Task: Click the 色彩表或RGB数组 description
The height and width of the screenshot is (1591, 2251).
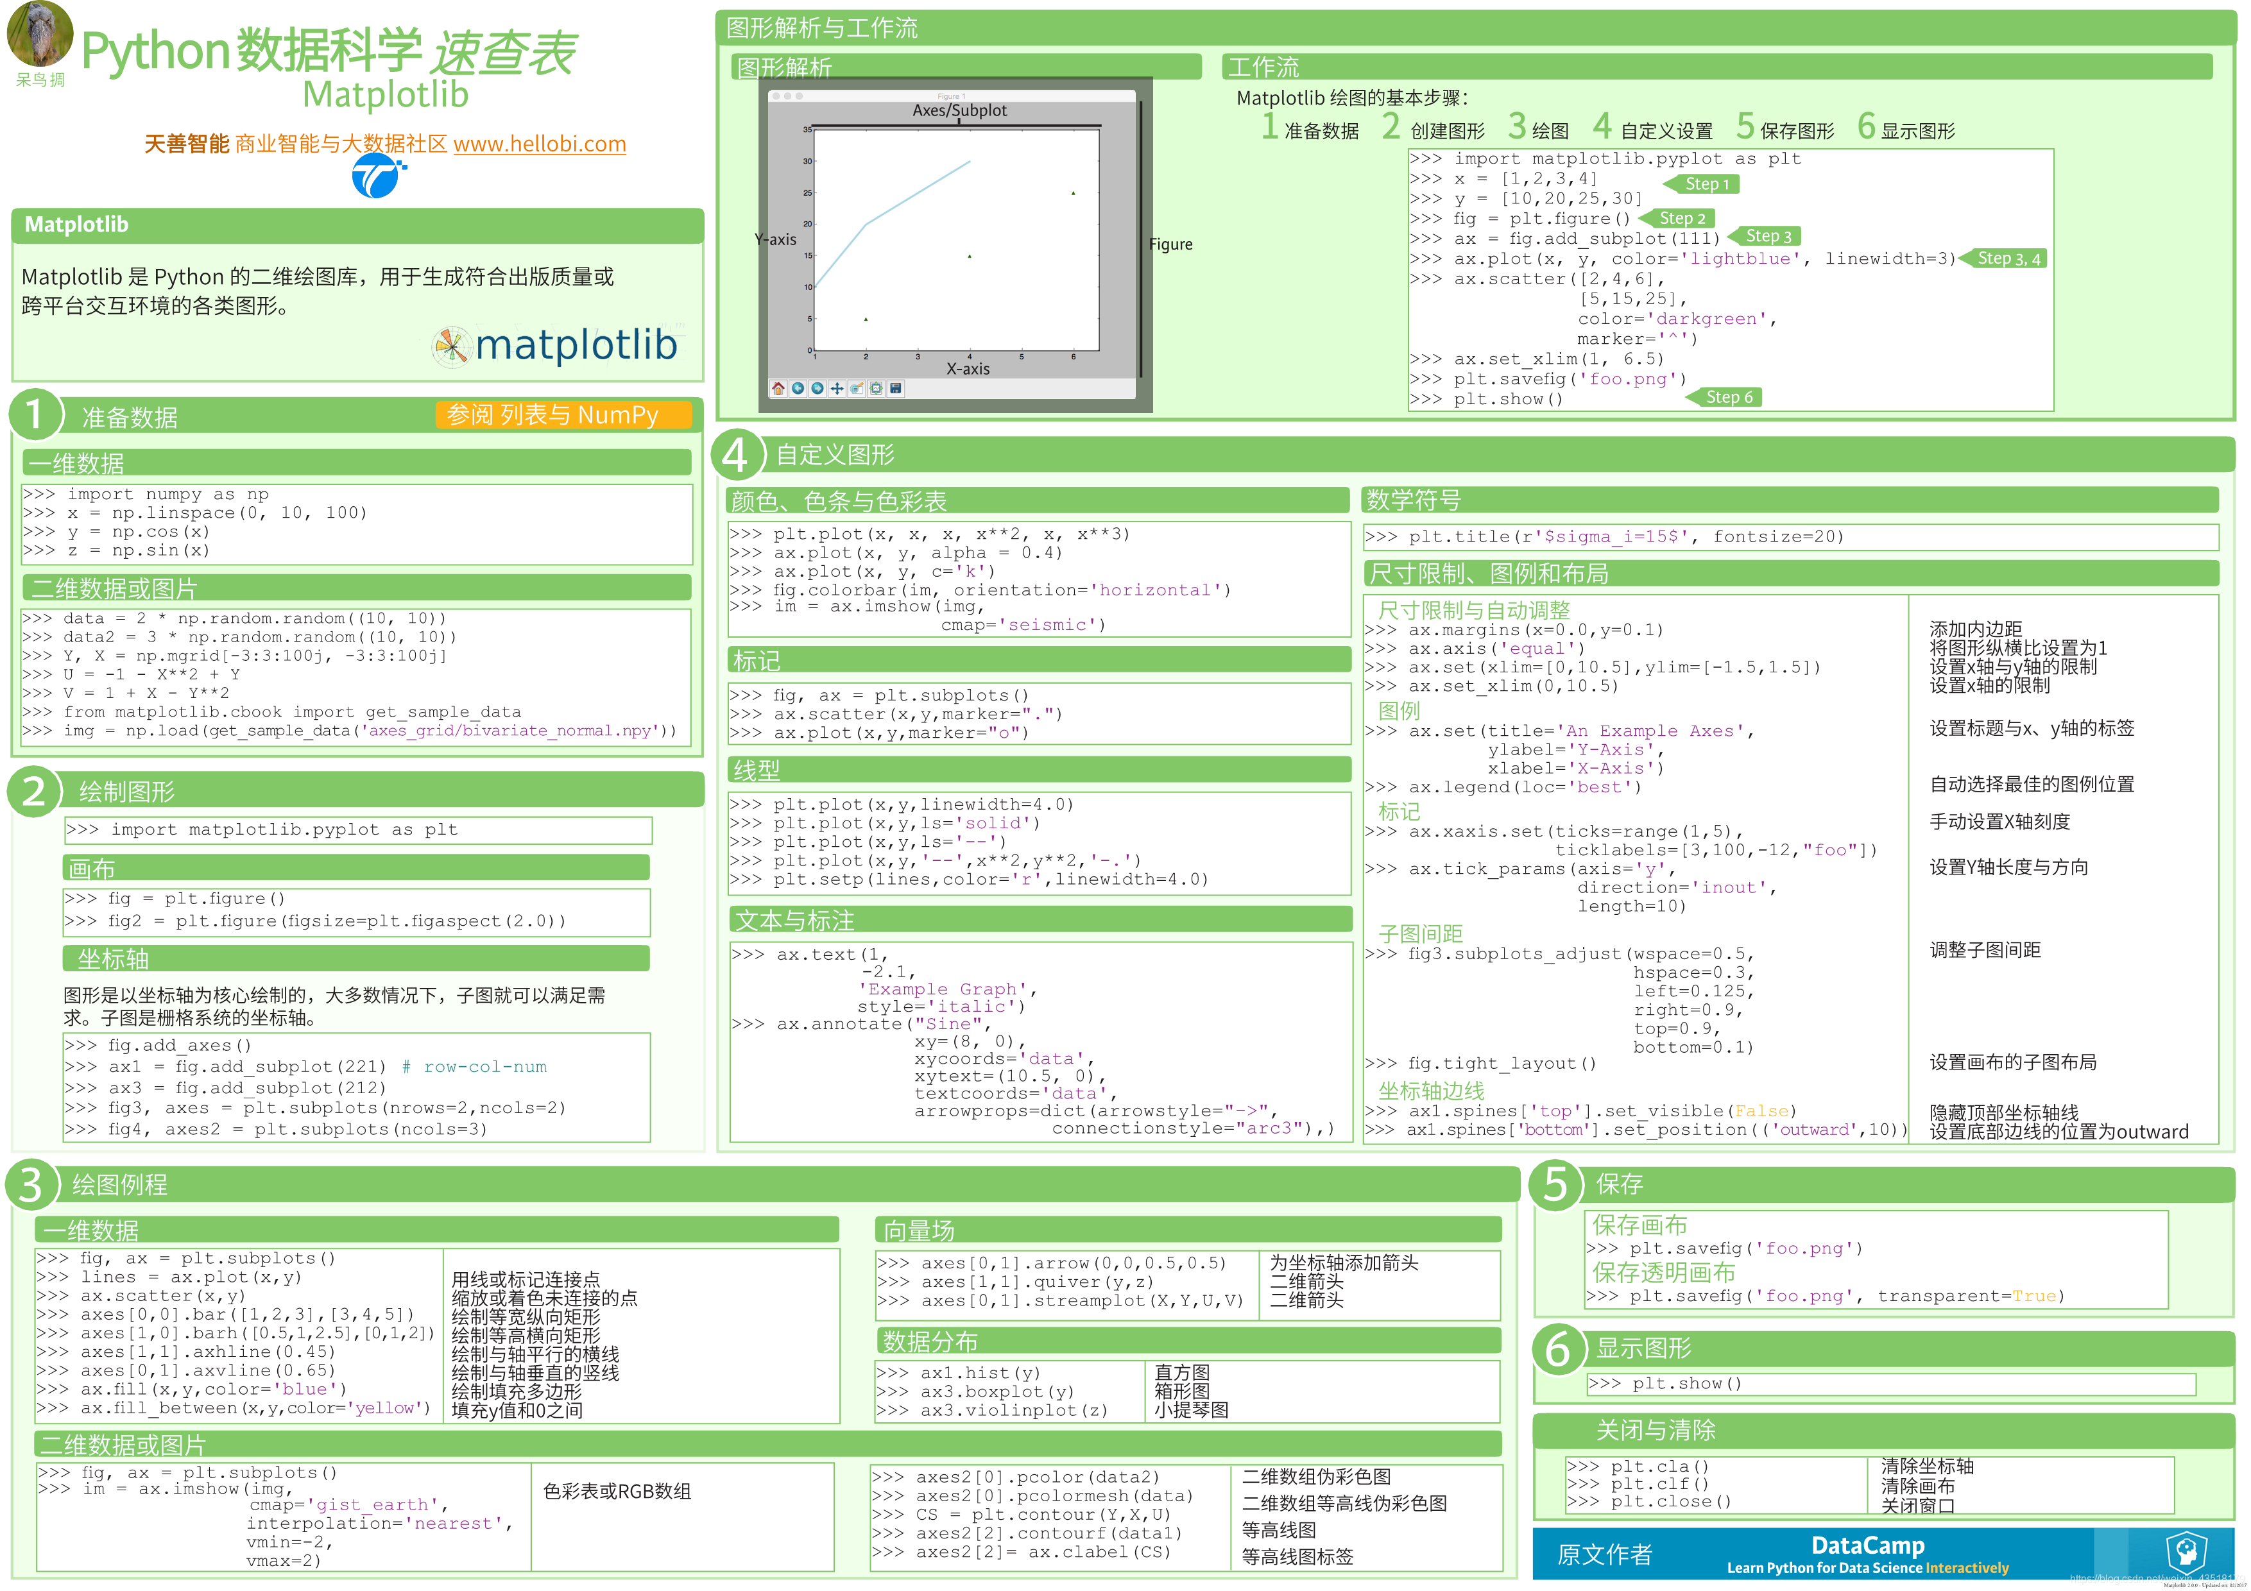Action: 618,1491
